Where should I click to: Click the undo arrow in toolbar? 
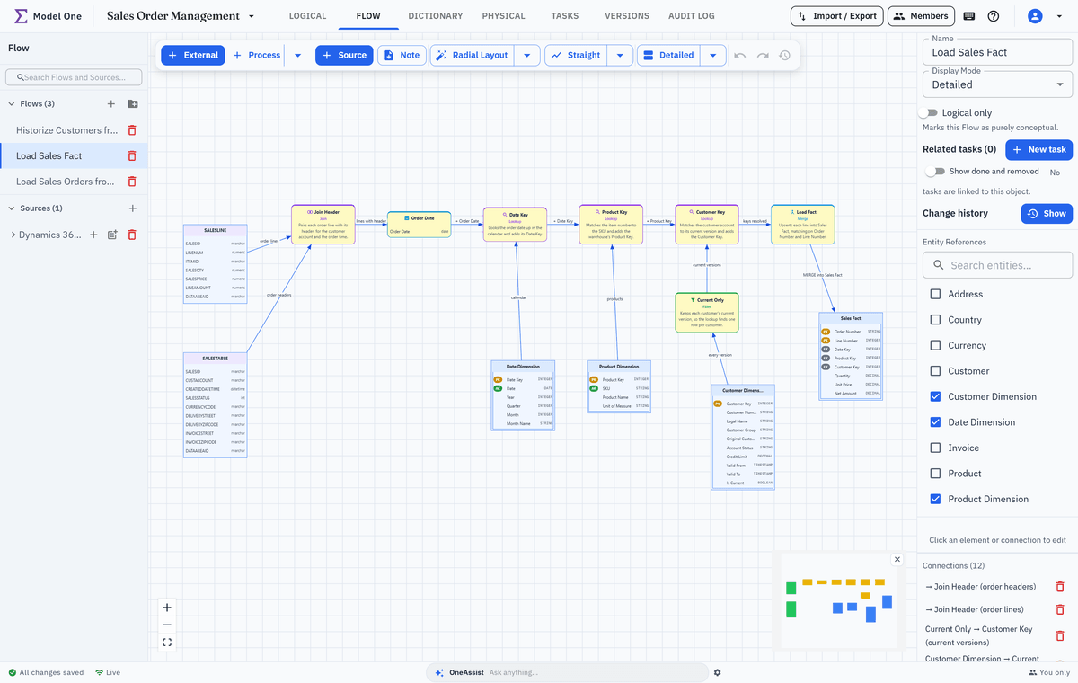(740, 55)
